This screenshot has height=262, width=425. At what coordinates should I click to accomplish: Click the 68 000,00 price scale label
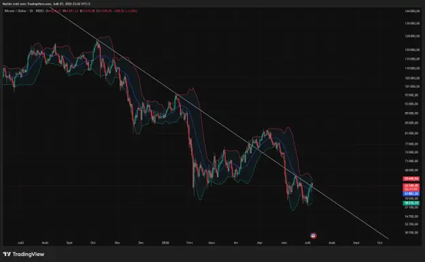point(412,170)
